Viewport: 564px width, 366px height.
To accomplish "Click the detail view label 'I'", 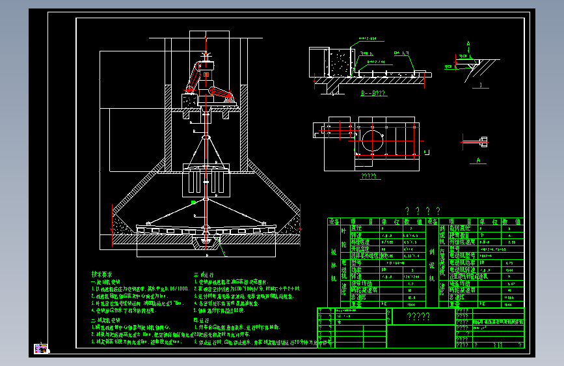I will click(x=481, y=85).
